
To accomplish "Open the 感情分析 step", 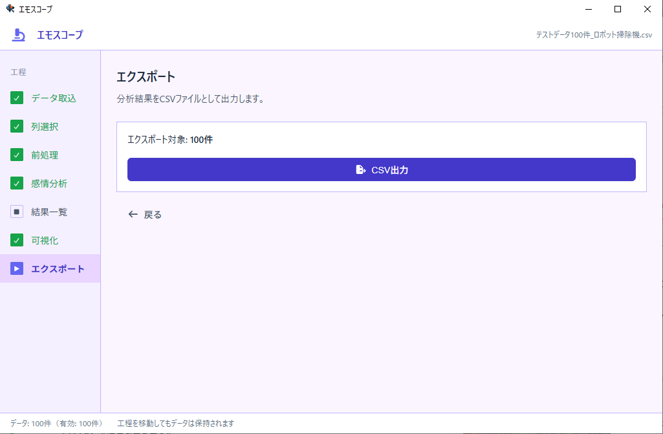I will tap(50, 183).
